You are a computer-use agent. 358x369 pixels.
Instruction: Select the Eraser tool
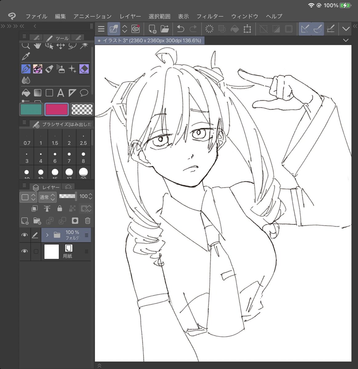point(84,69)
